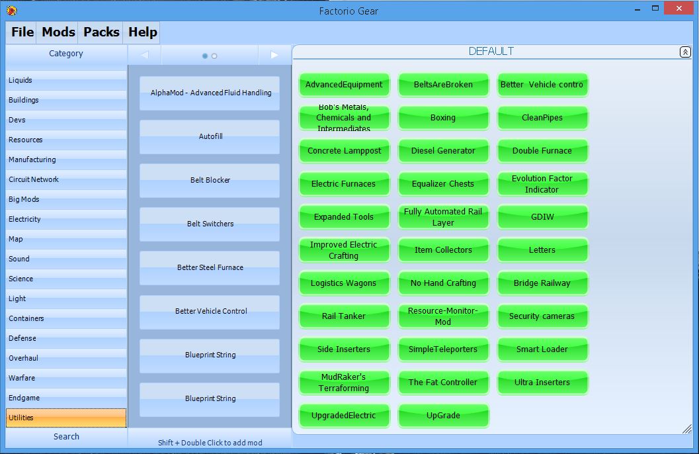Select the Map category
This screenshot has height=454, width=699.
point(66,239)
